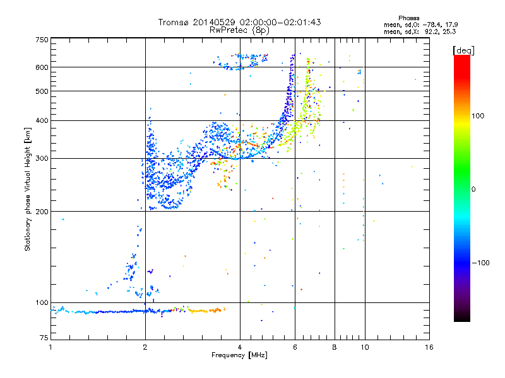Click the x-axis tick label '4'
Screen dimensions: 505x378
pos(240,347)
